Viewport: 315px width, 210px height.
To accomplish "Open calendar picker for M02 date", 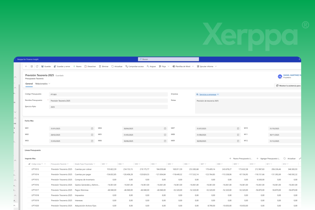I will (92, 135).
